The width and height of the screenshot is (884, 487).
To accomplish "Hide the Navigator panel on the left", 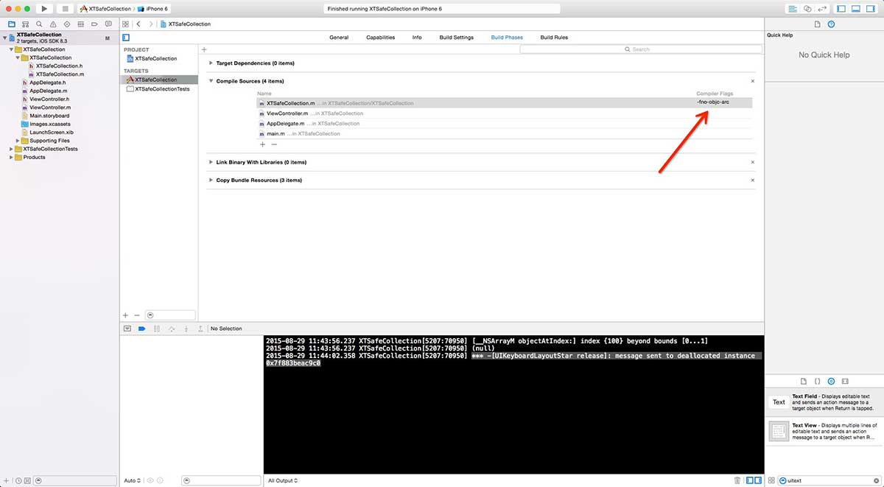I will [x=843, y=8].
